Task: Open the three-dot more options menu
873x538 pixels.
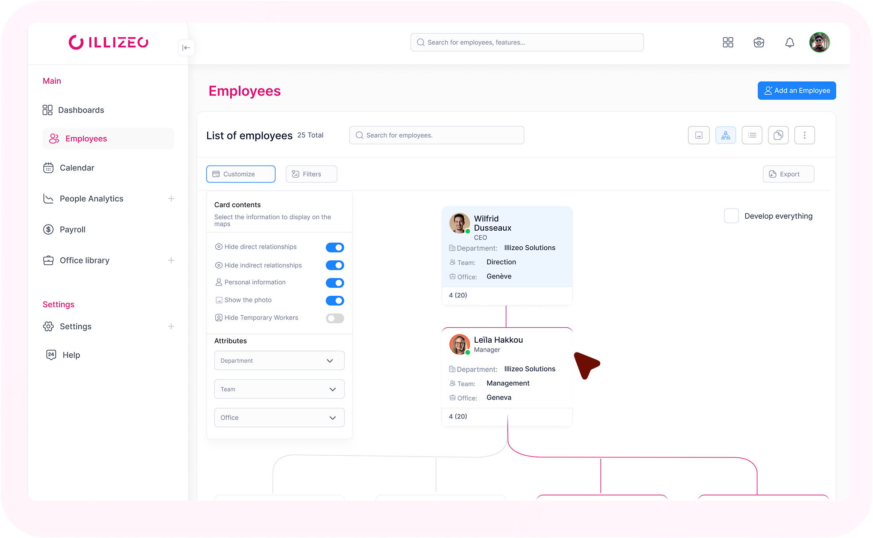Action: (804, 135)
